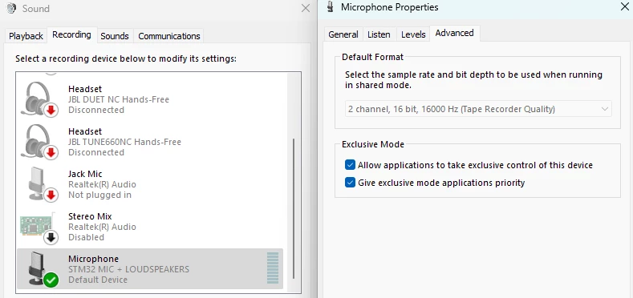The height and width of the screenshot is (298, 633).
Task: Close the Sound window
Action: tap(306, 8)
